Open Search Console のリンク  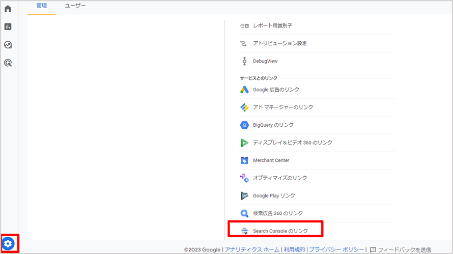(x=280, y=231)
